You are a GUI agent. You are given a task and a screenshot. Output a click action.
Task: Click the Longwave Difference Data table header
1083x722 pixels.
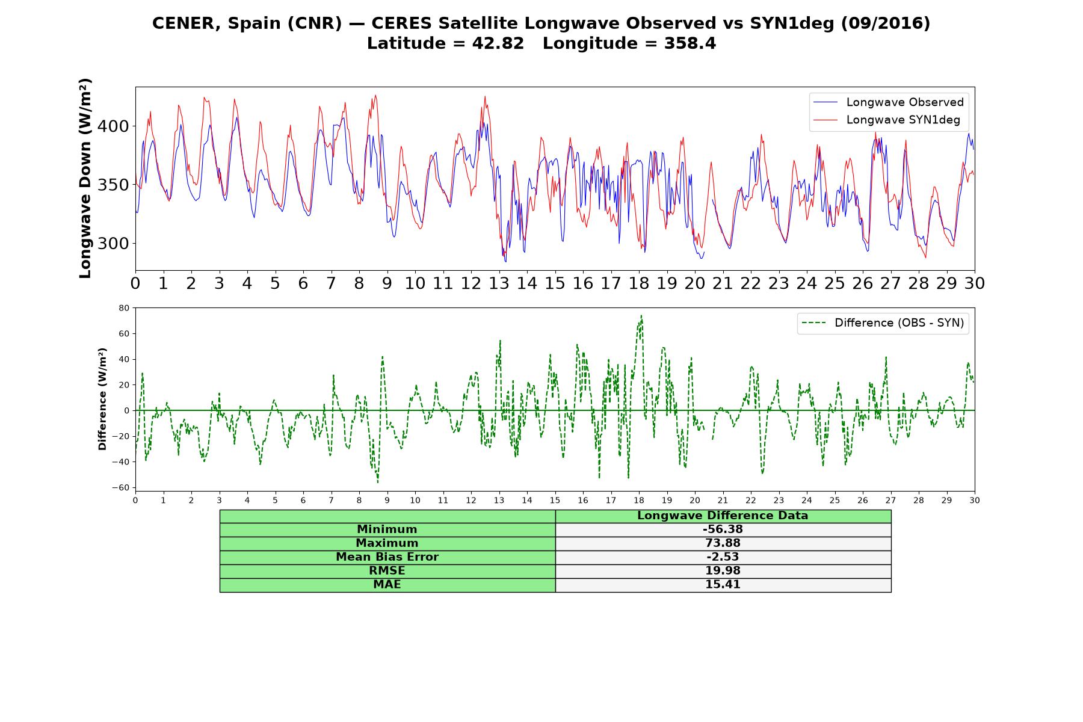723,516
